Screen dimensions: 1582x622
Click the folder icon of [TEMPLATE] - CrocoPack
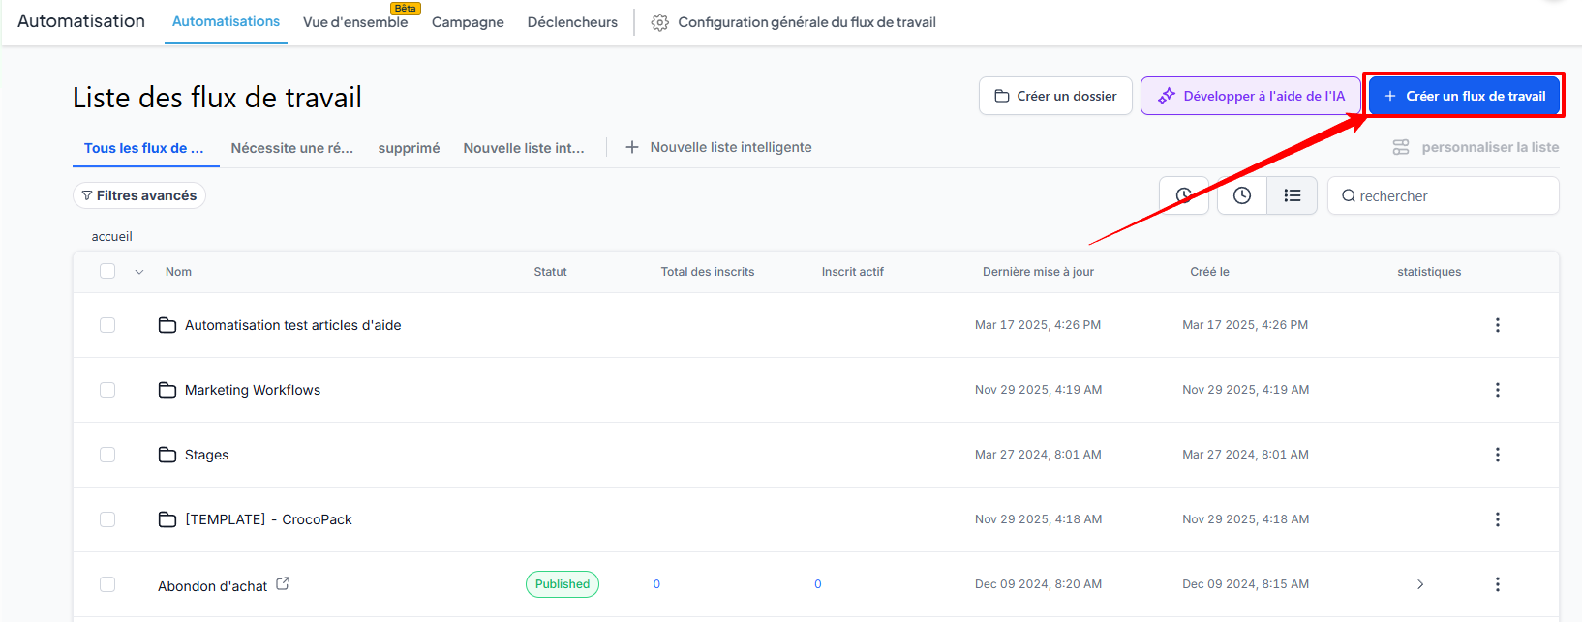[167, 519]
